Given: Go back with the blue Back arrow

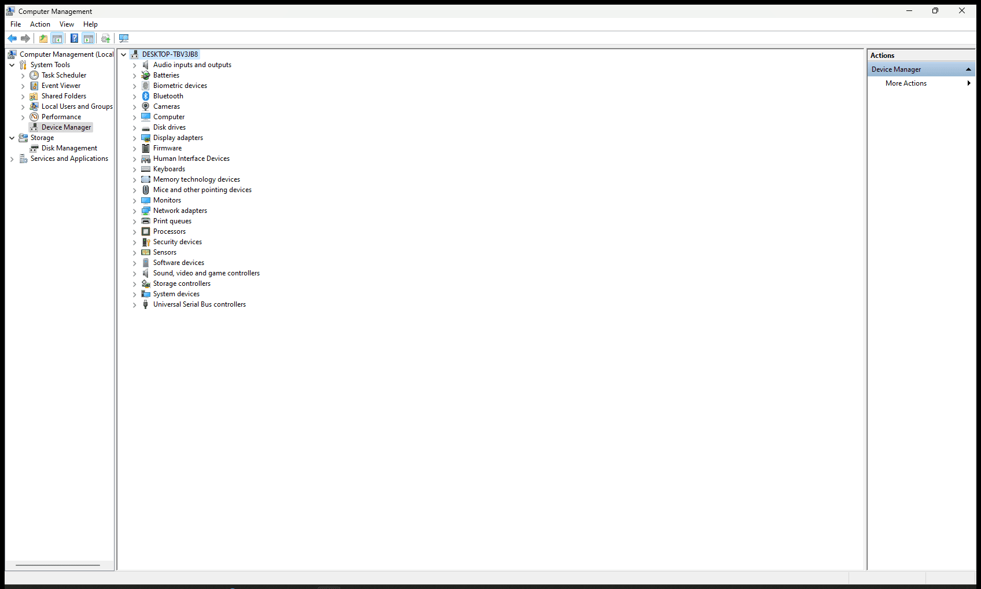Looking at the screenshot, I should pyautogui.click(x=12, y=38).
